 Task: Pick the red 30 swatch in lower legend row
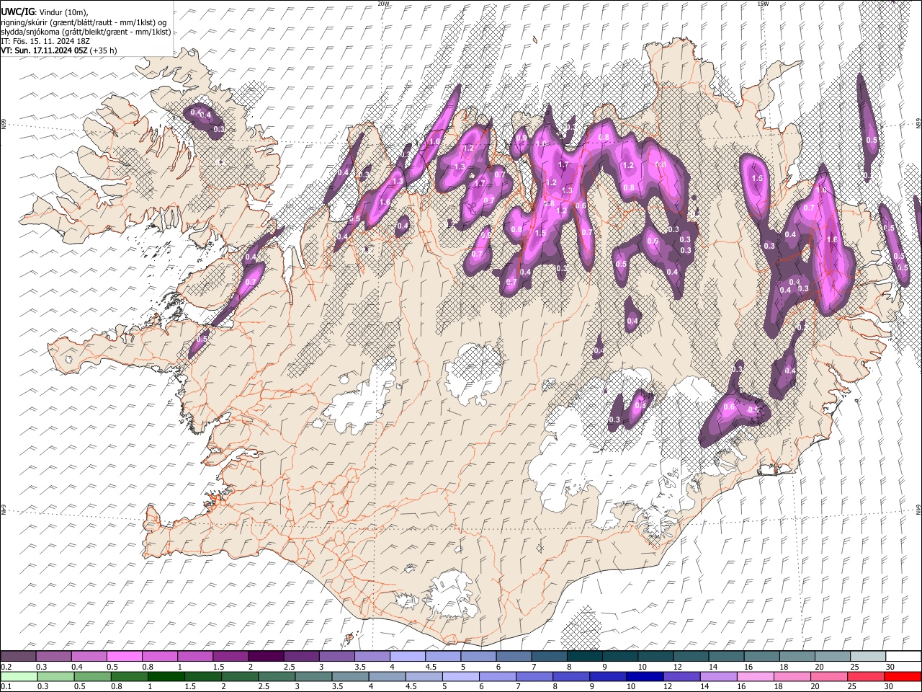[x=903, y=676]
